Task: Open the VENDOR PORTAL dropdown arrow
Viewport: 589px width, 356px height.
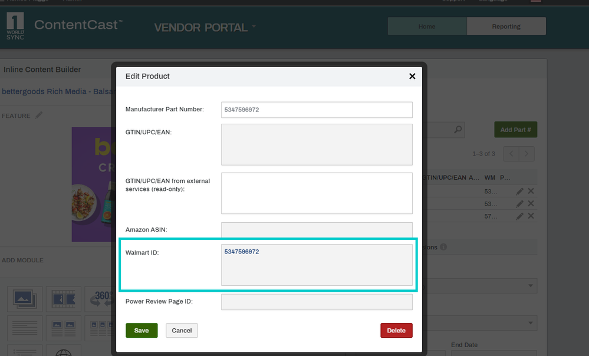Action: point(254,27)
